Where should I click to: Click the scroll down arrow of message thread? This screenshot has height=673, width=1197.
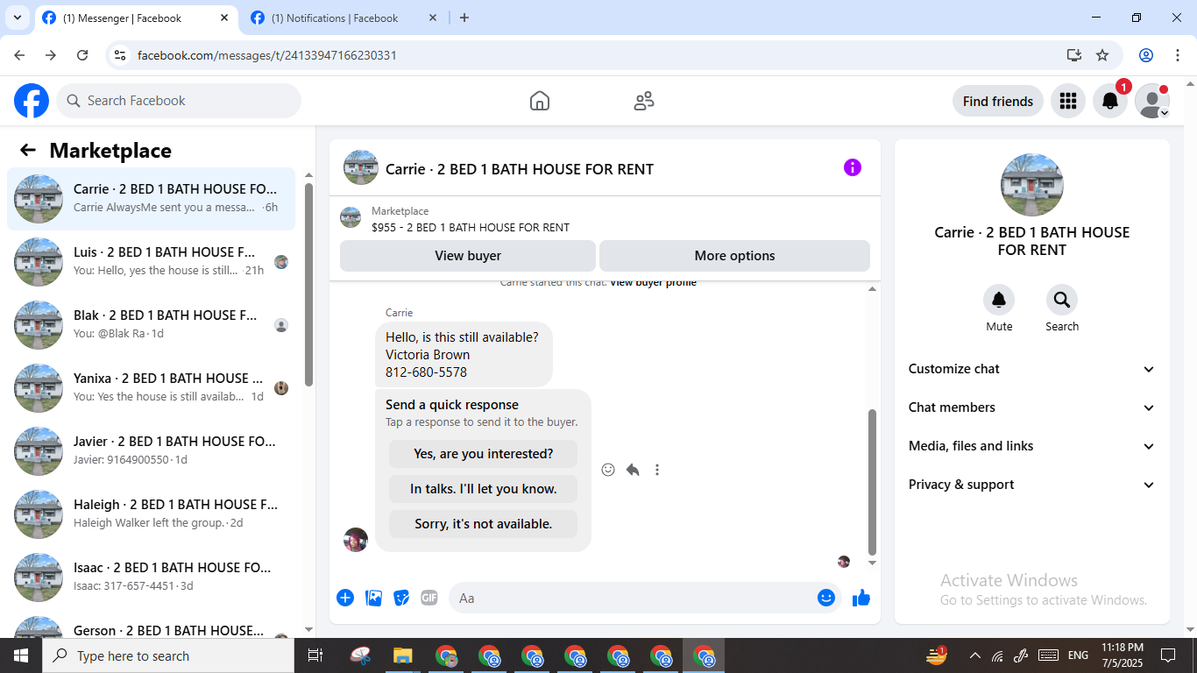tap(872, 563)
